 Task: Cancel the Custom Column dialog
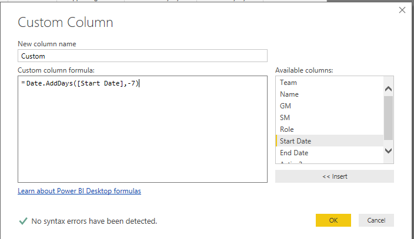point(376,220)
